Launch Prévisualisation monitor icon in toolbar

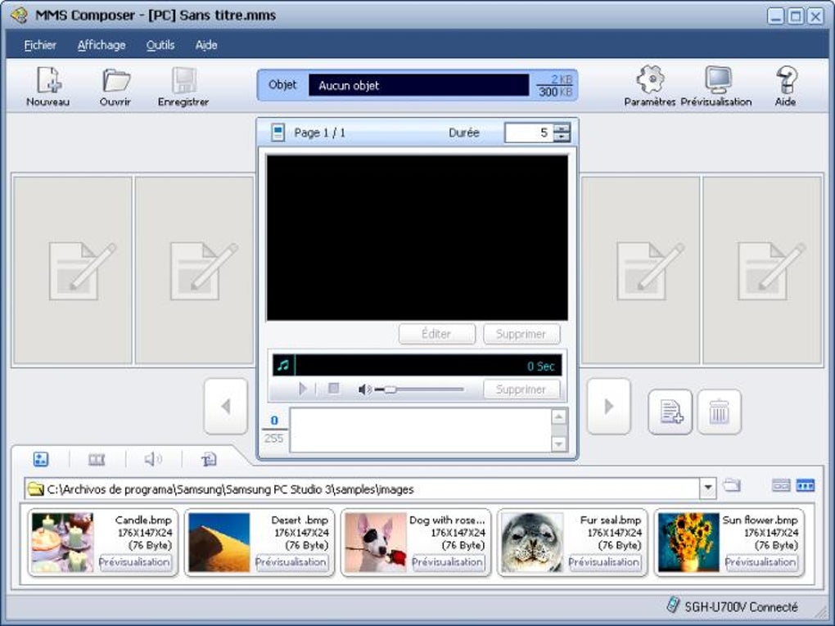click(717, 86)
